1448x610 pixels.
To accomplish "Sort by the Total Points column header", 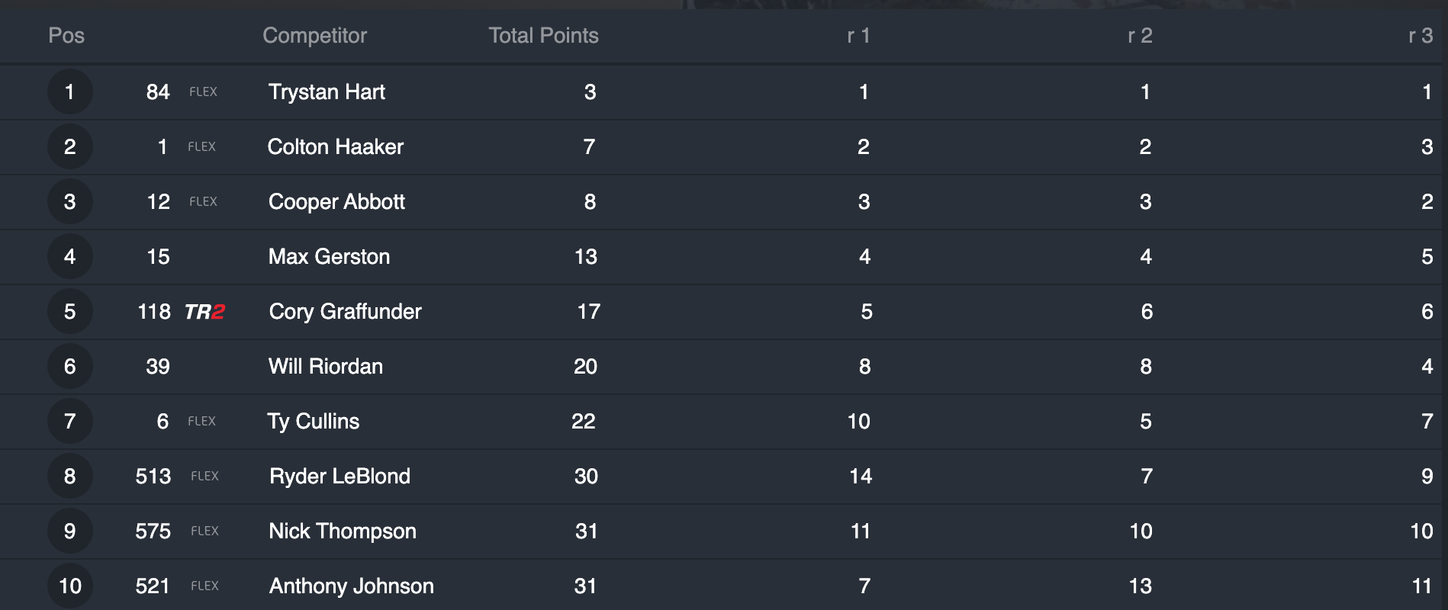I will 543,36.
